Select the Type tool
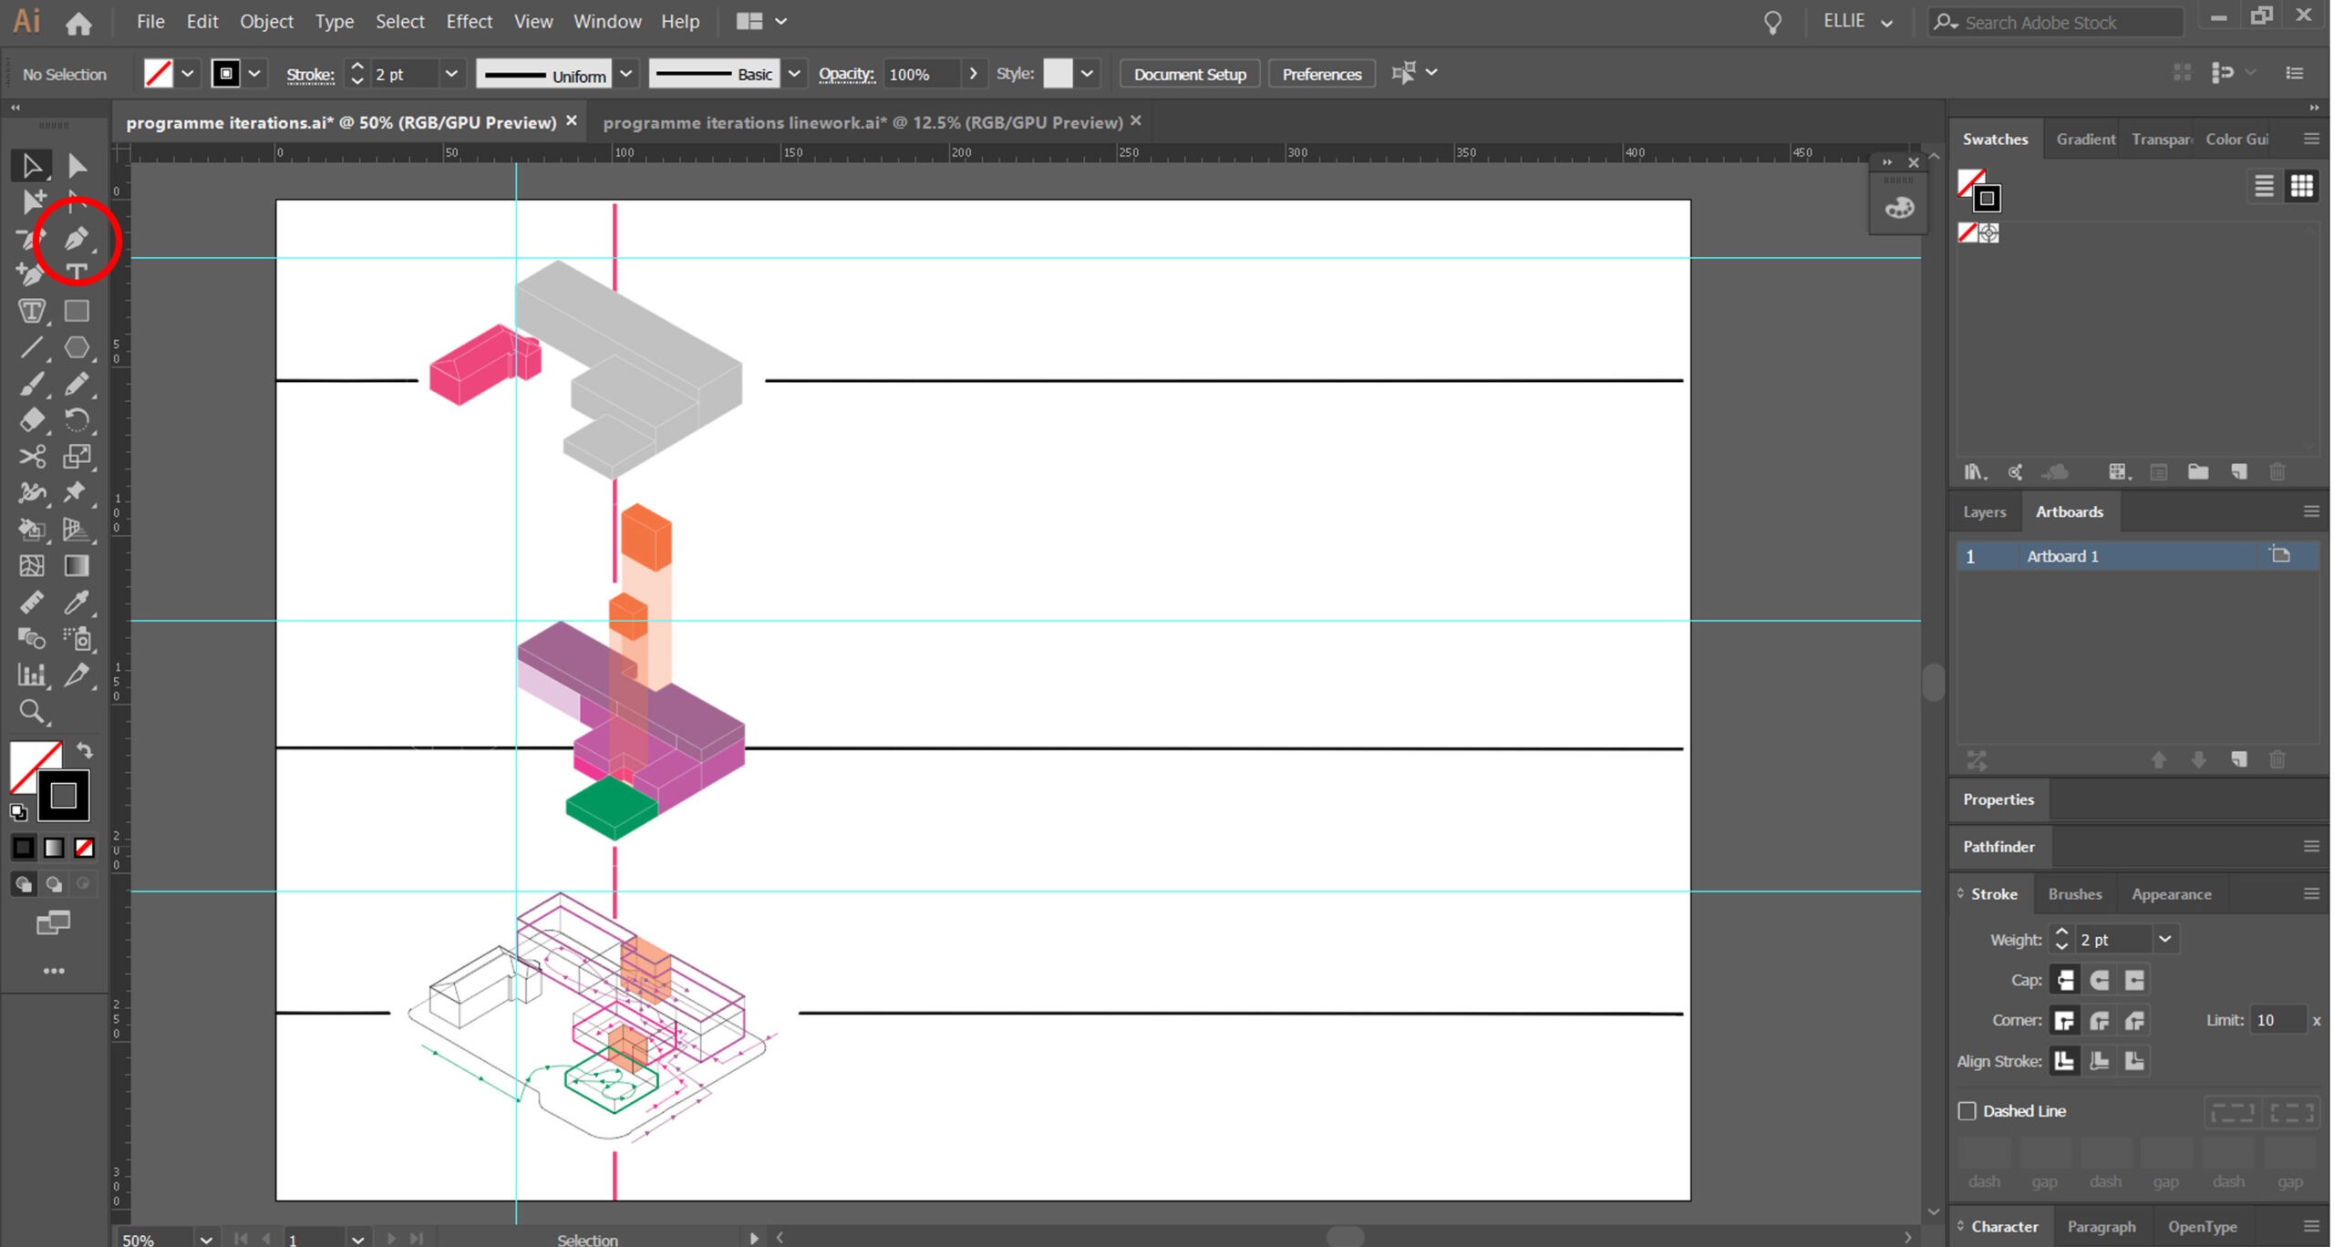 pos(77,273)
